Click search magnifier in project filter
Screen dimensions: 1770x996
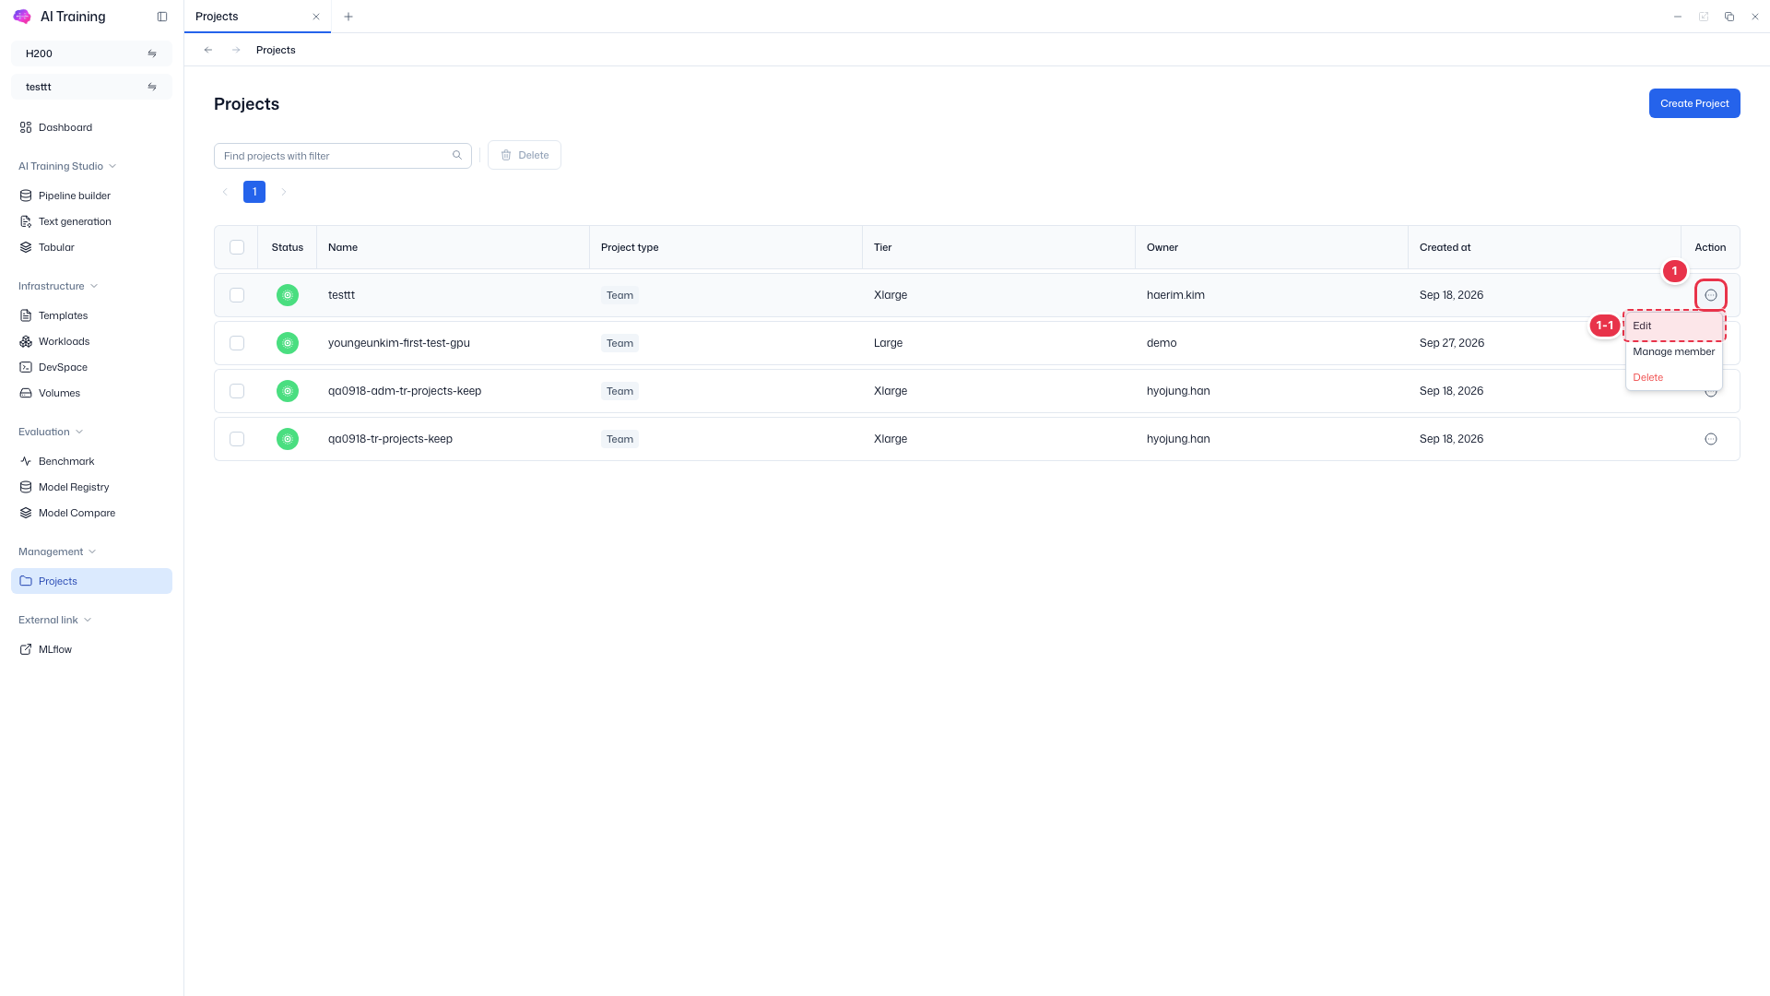pos(456,155)
